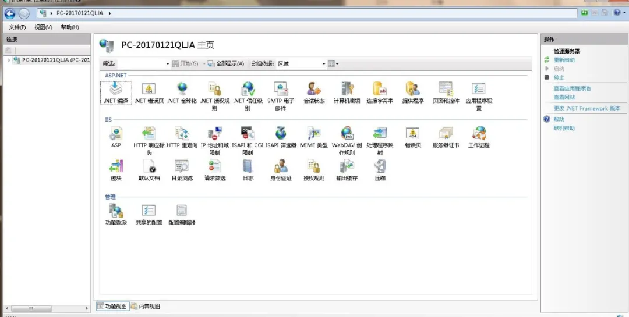Image resolution: width=629 pixels, height=317 pixels.
Task: Open the .NET 错误页 feature
Action: coord(149,93)
